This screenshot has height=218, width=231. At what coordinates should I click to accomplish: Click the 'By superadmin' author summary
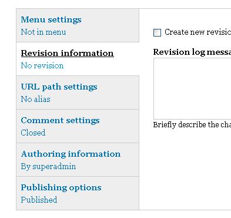pos(48,167)
